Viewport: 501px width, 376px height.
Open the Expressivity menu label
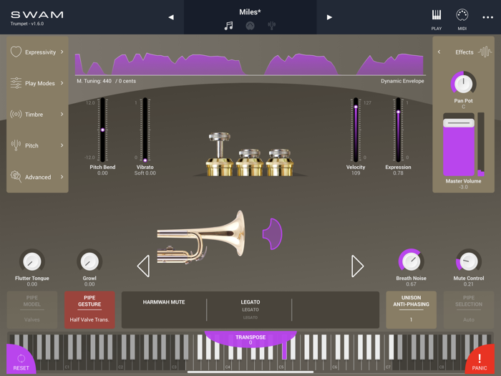(x=40, y=52)
